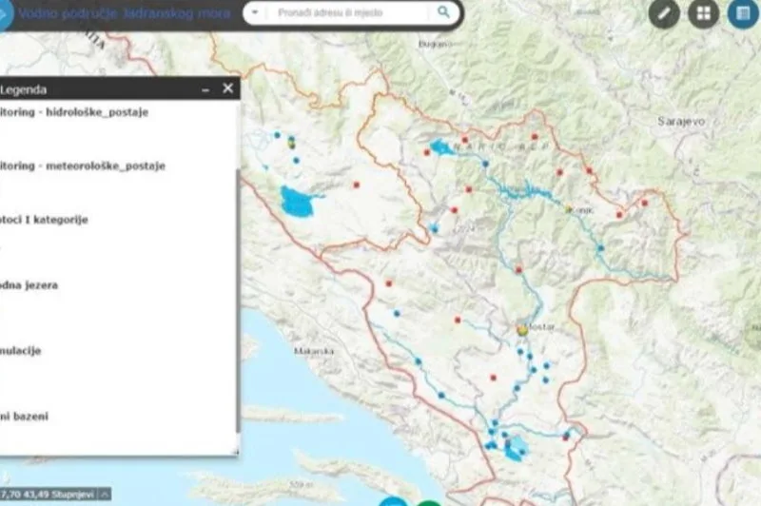Click the magnifier search button
Viewport: 761px width, 506px height.
click(x=443, y=12)
